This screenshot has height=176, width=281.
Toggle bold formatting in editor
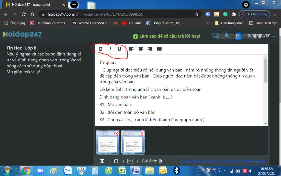(101, 49)
